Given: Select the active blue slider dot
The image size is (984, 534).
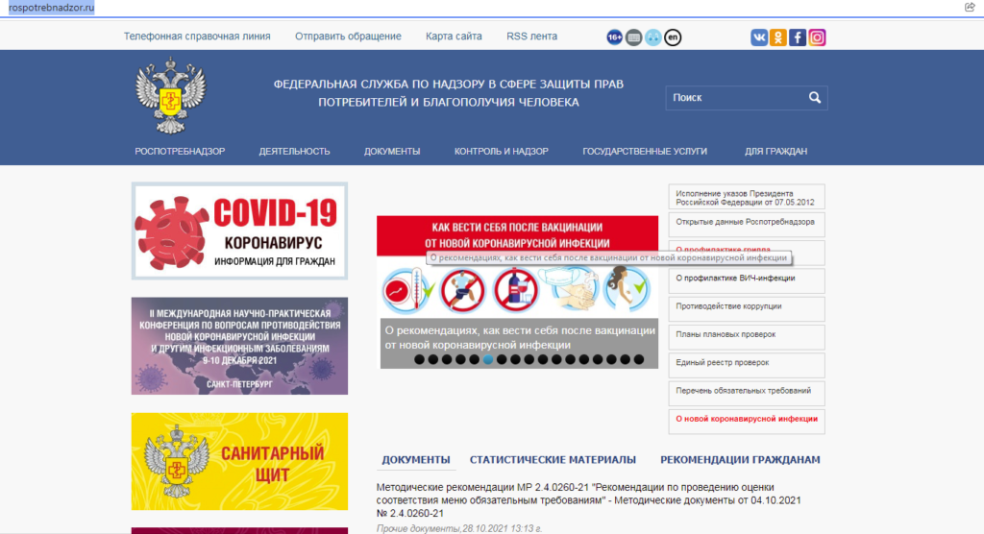Looking at the screenshot, I should click(488, 359).
